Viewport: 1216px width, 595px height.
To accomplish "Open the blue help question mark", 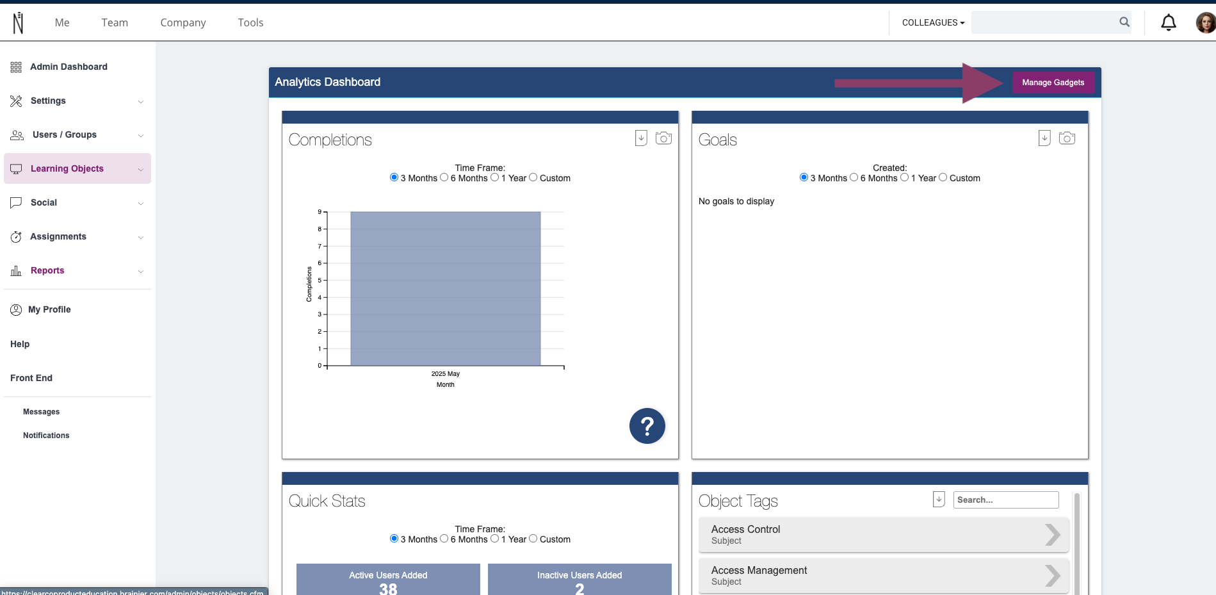I will pyautogui.click(x=647, y=426).
